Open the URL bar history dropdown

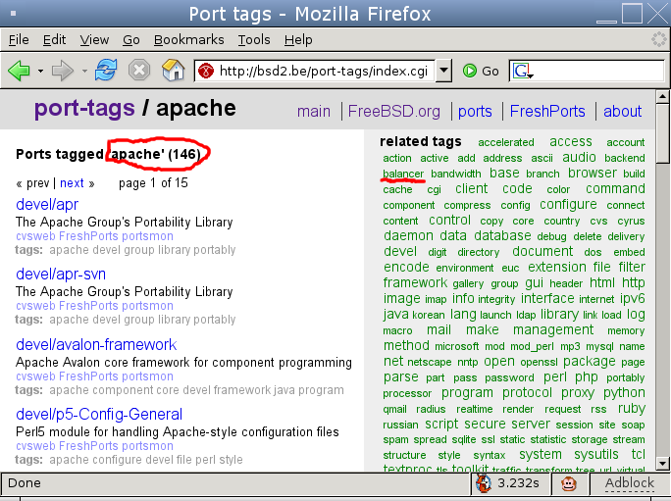point(443,71)
